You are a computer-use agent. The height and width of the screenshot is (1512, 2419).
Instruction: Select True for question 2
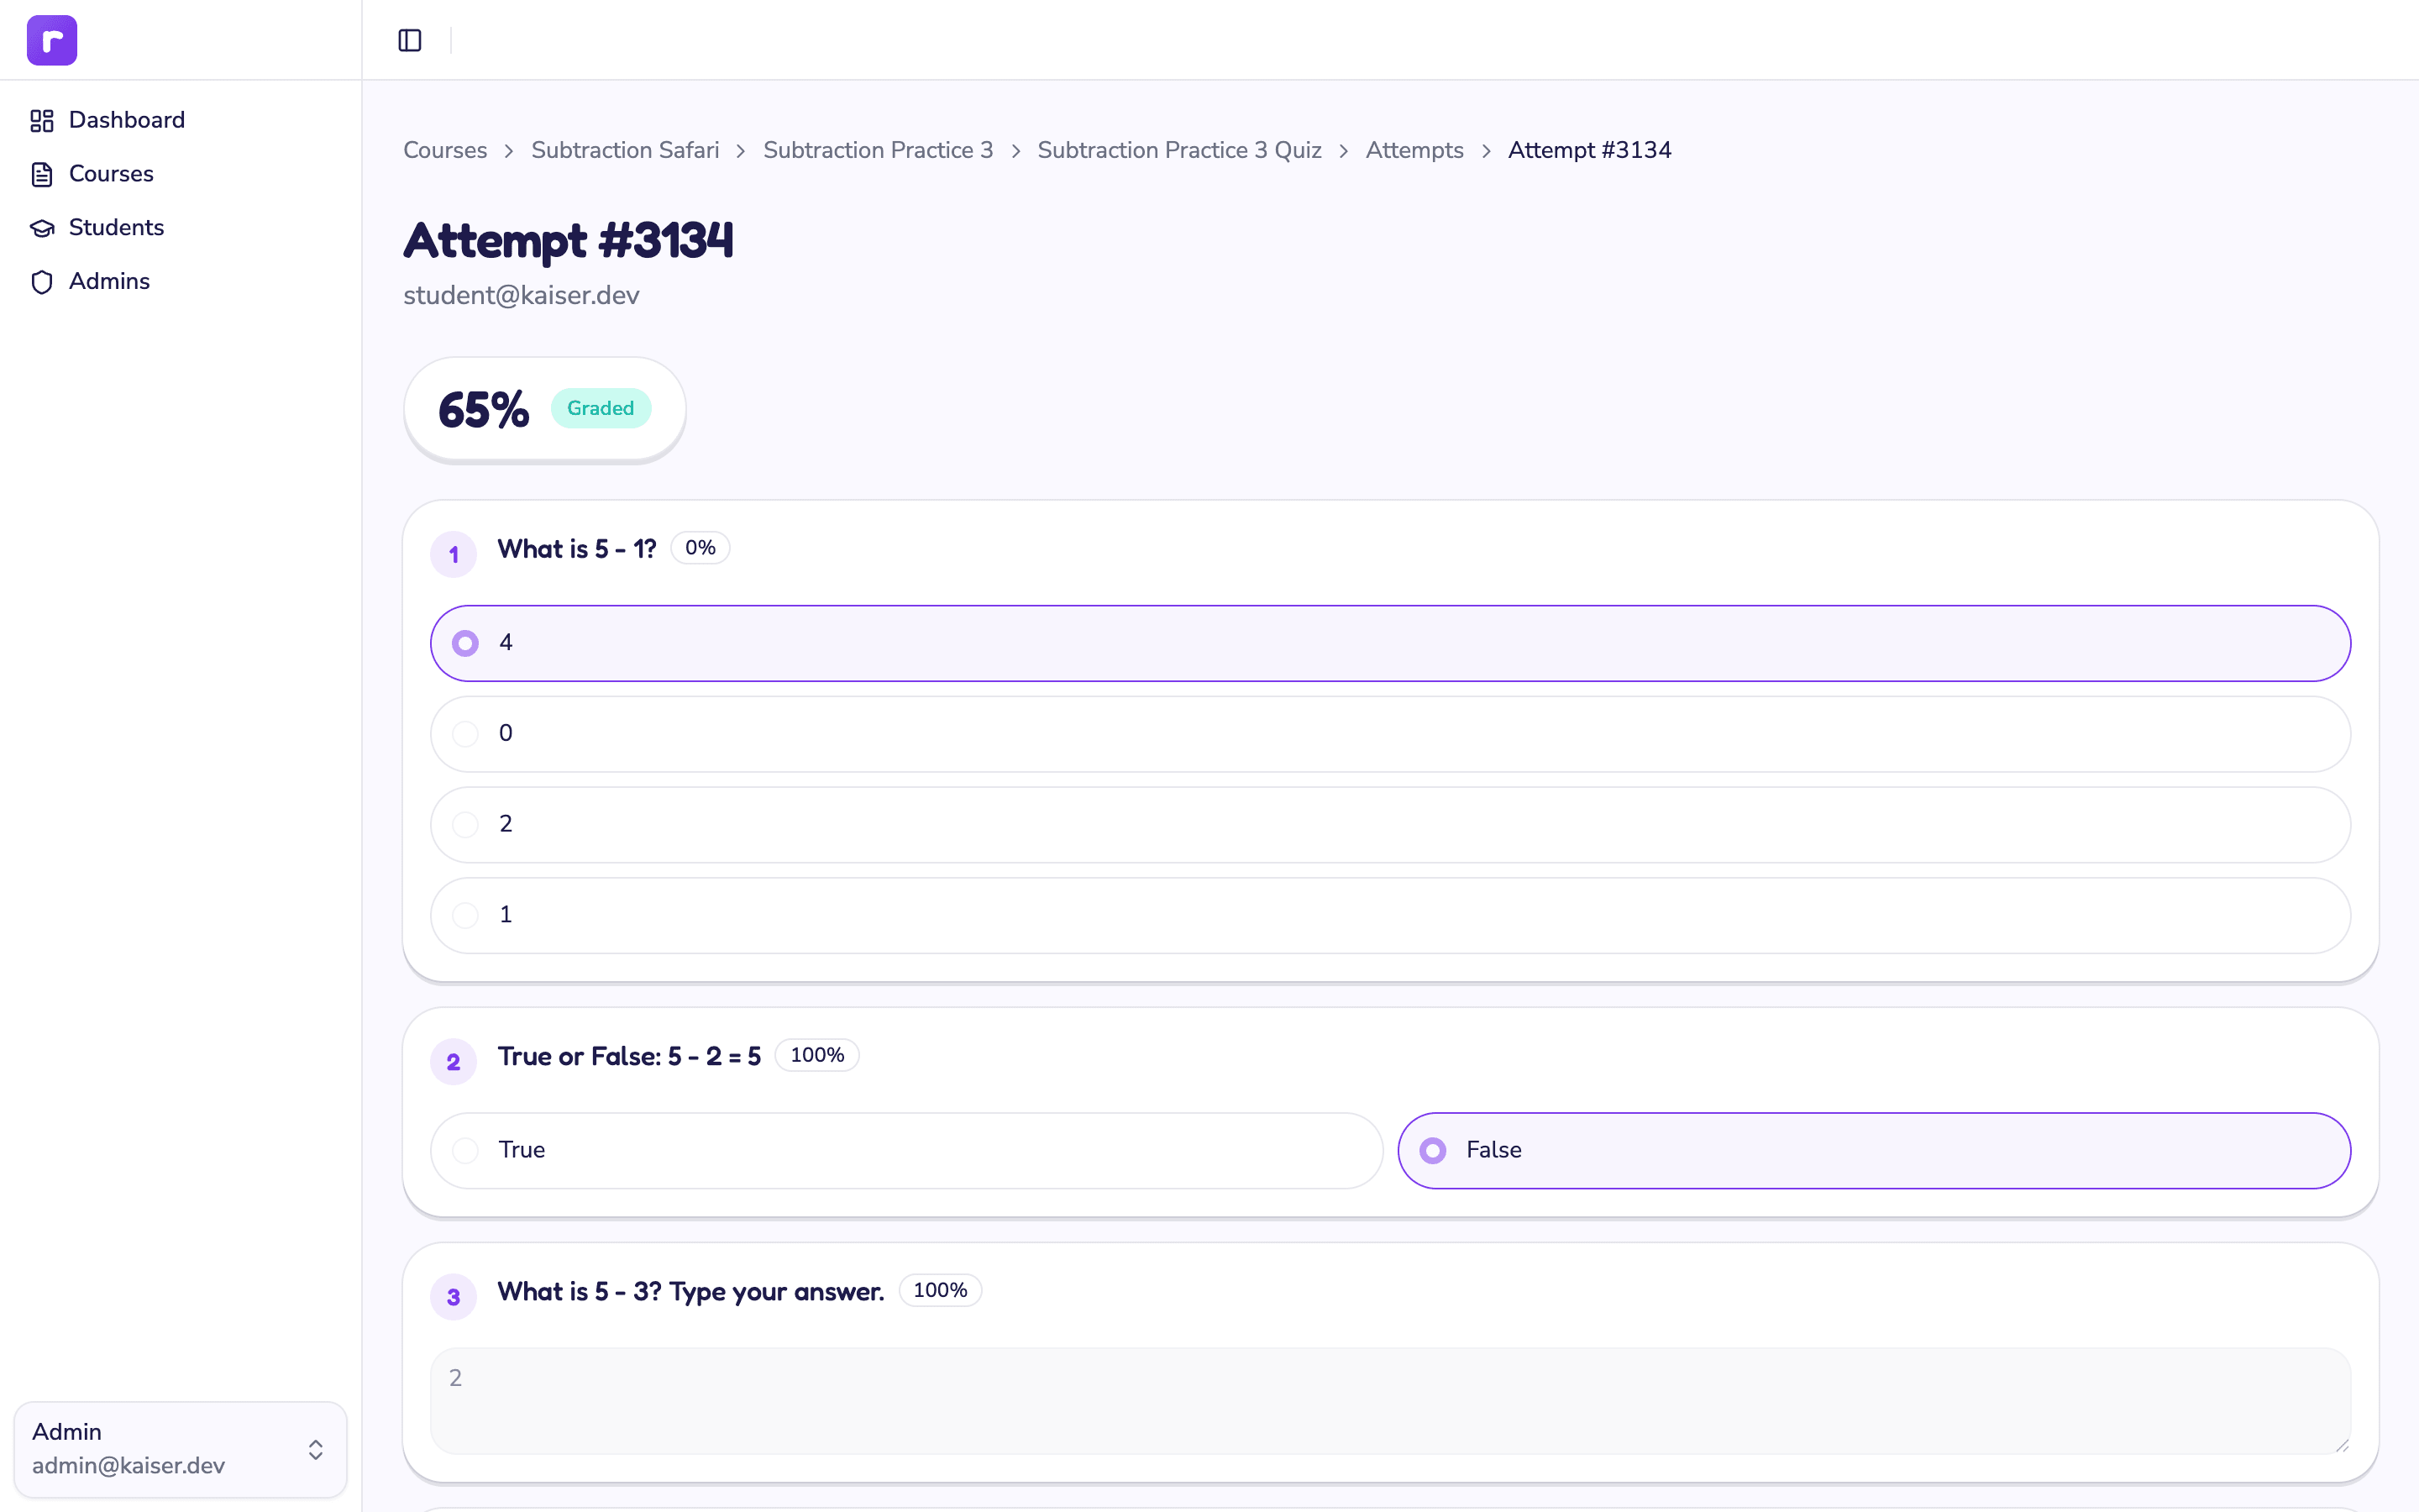906,1150
